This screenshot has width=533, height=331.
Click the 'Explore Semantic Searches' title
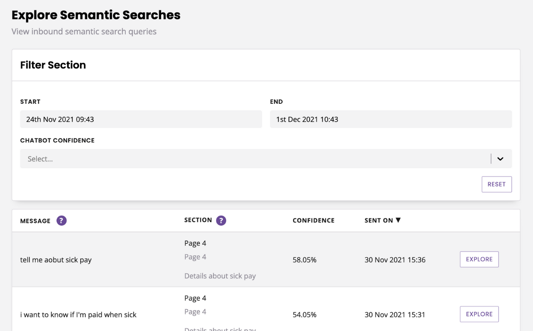pyautogui.click(x=96, y=15)
